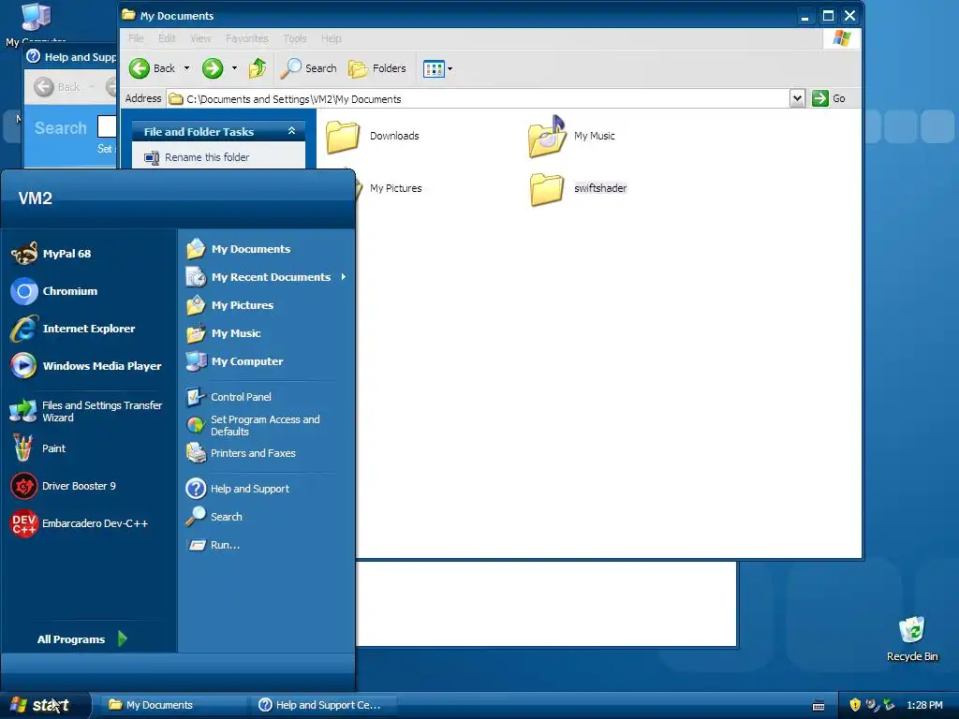Click green Forward arrow button
Screen dimensions: 959x719
pyautogui.click(x=213, y=68)
